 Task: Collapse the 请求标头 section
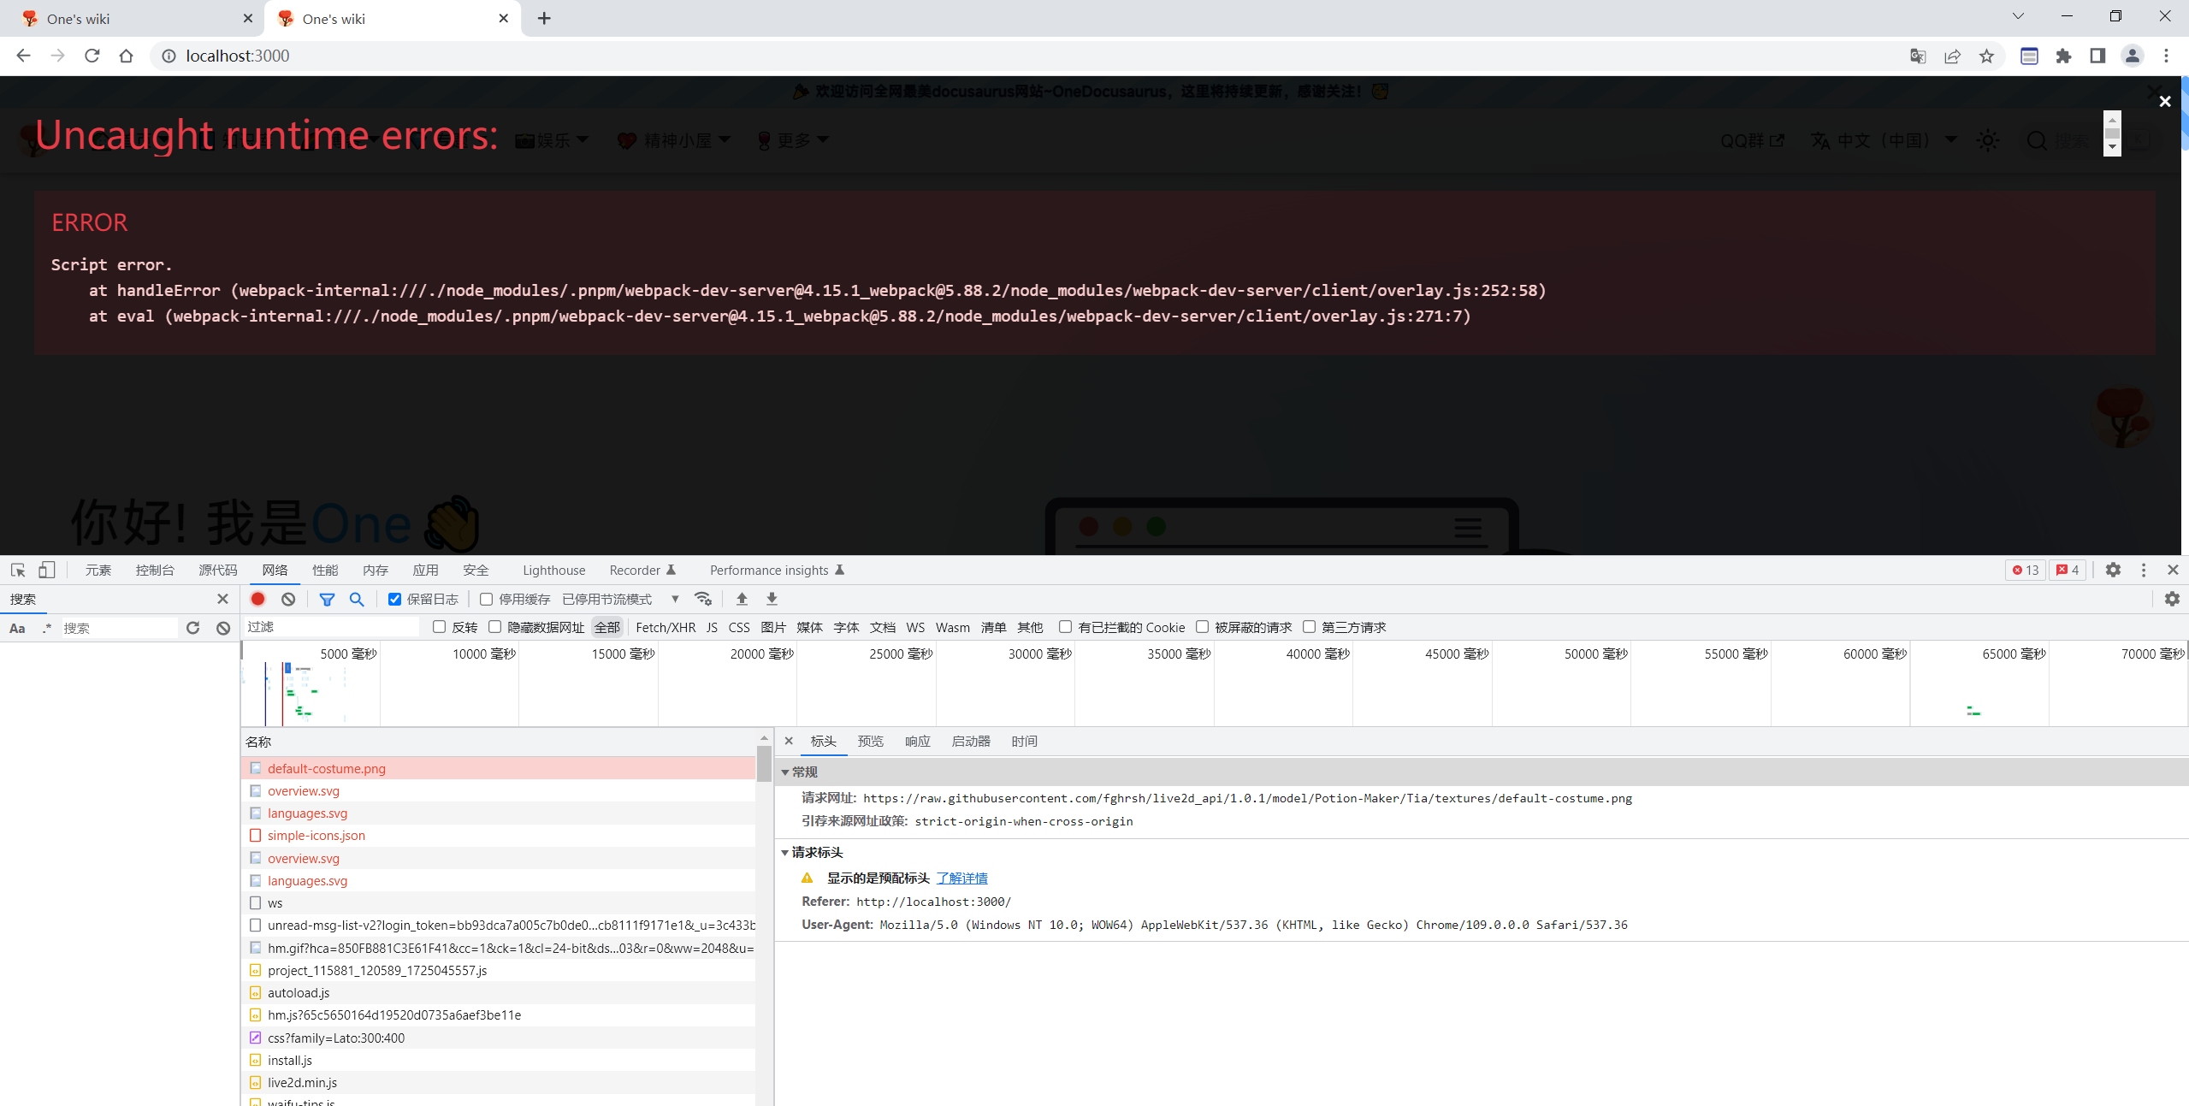pos(785,852)
